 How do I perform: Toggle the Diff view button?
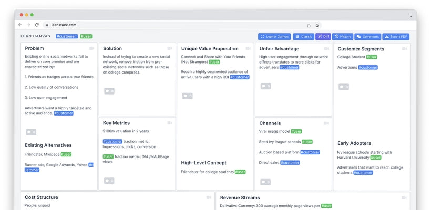pos(323,37)
